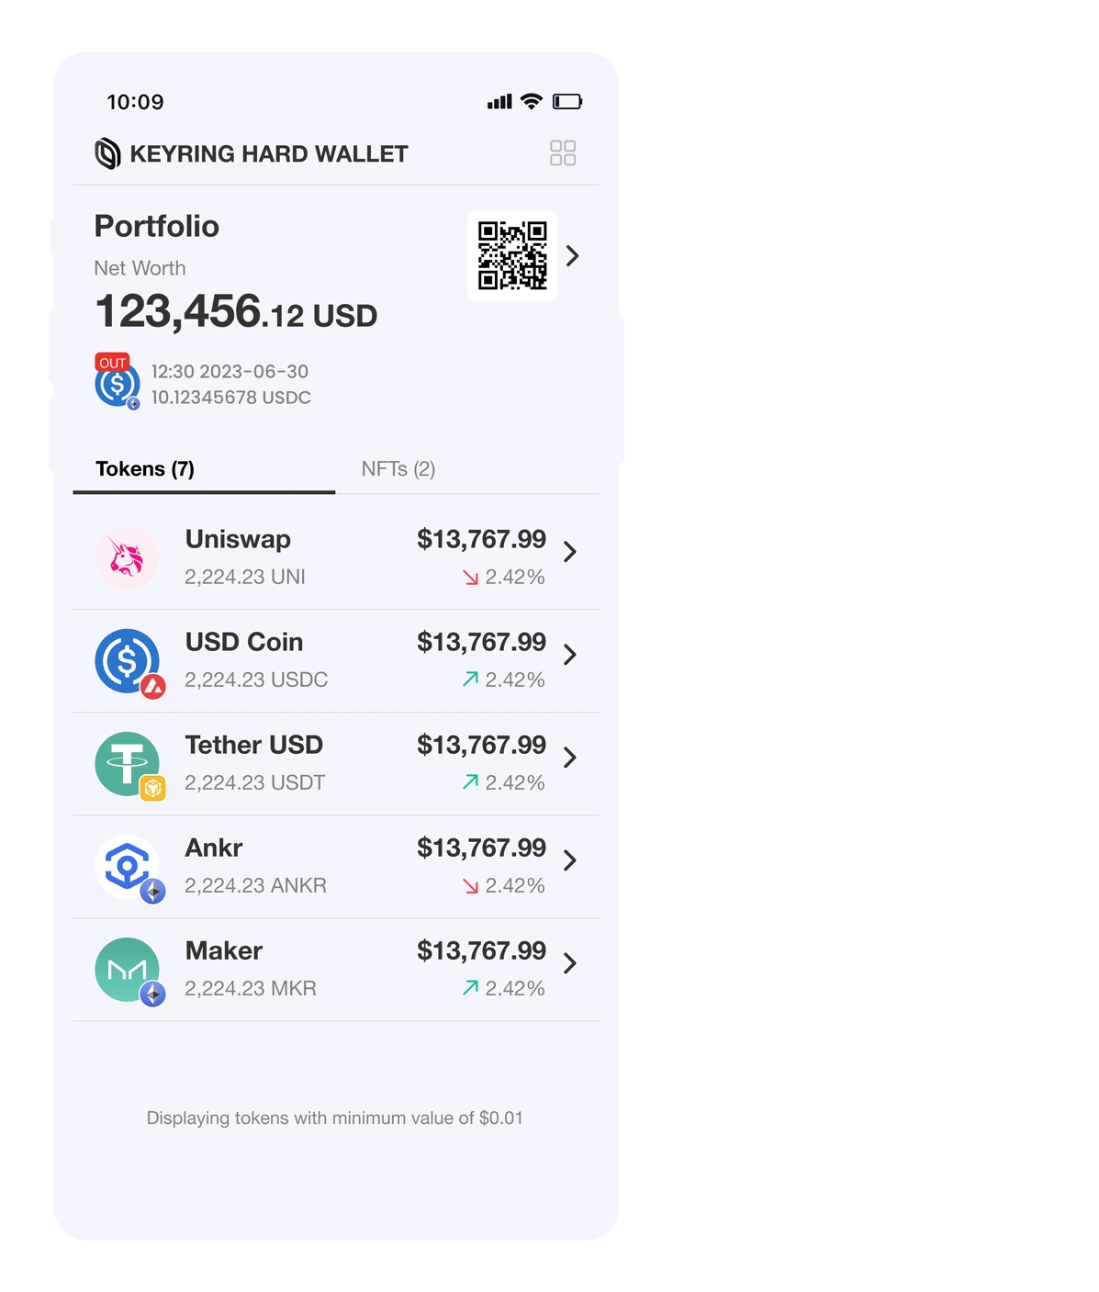Open the wallet QR code thumbnail
This screenshot has height=1292, width=1099.
tap(512, 256)
